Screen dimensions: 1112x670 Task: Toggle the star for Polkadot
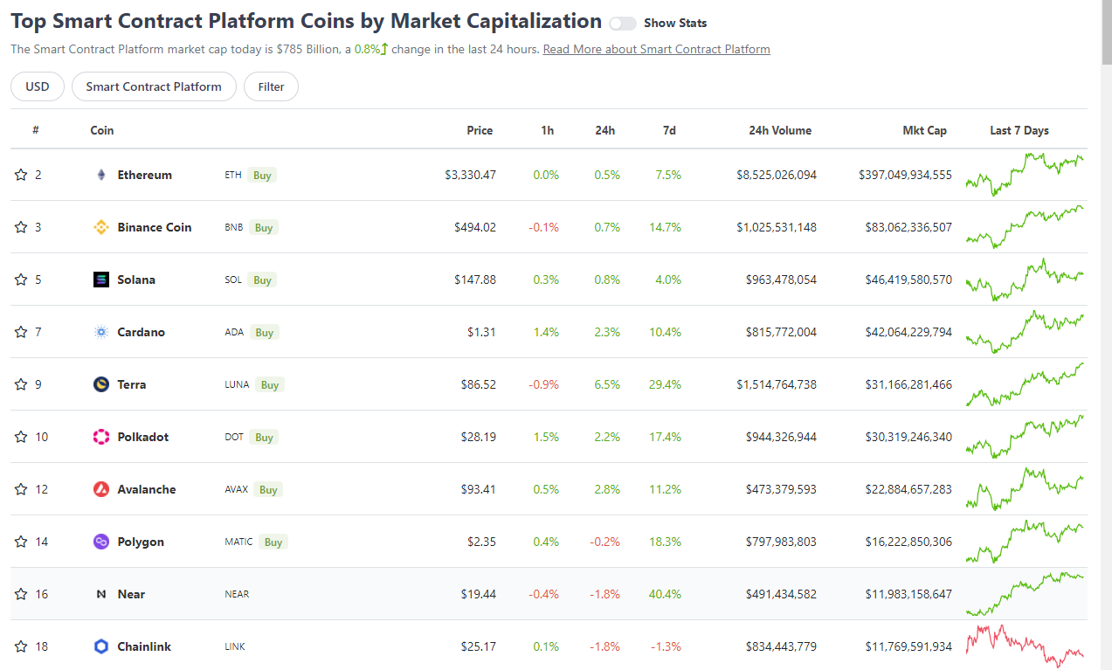click(x=21, y=437)
